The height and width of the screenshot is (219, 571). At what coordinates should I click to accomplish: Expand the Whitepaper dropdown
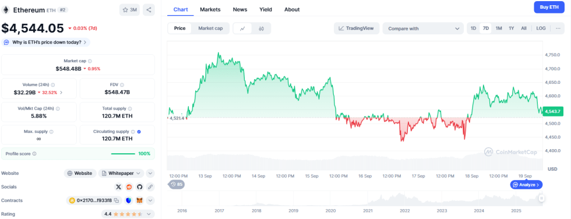tap(121, 173)
